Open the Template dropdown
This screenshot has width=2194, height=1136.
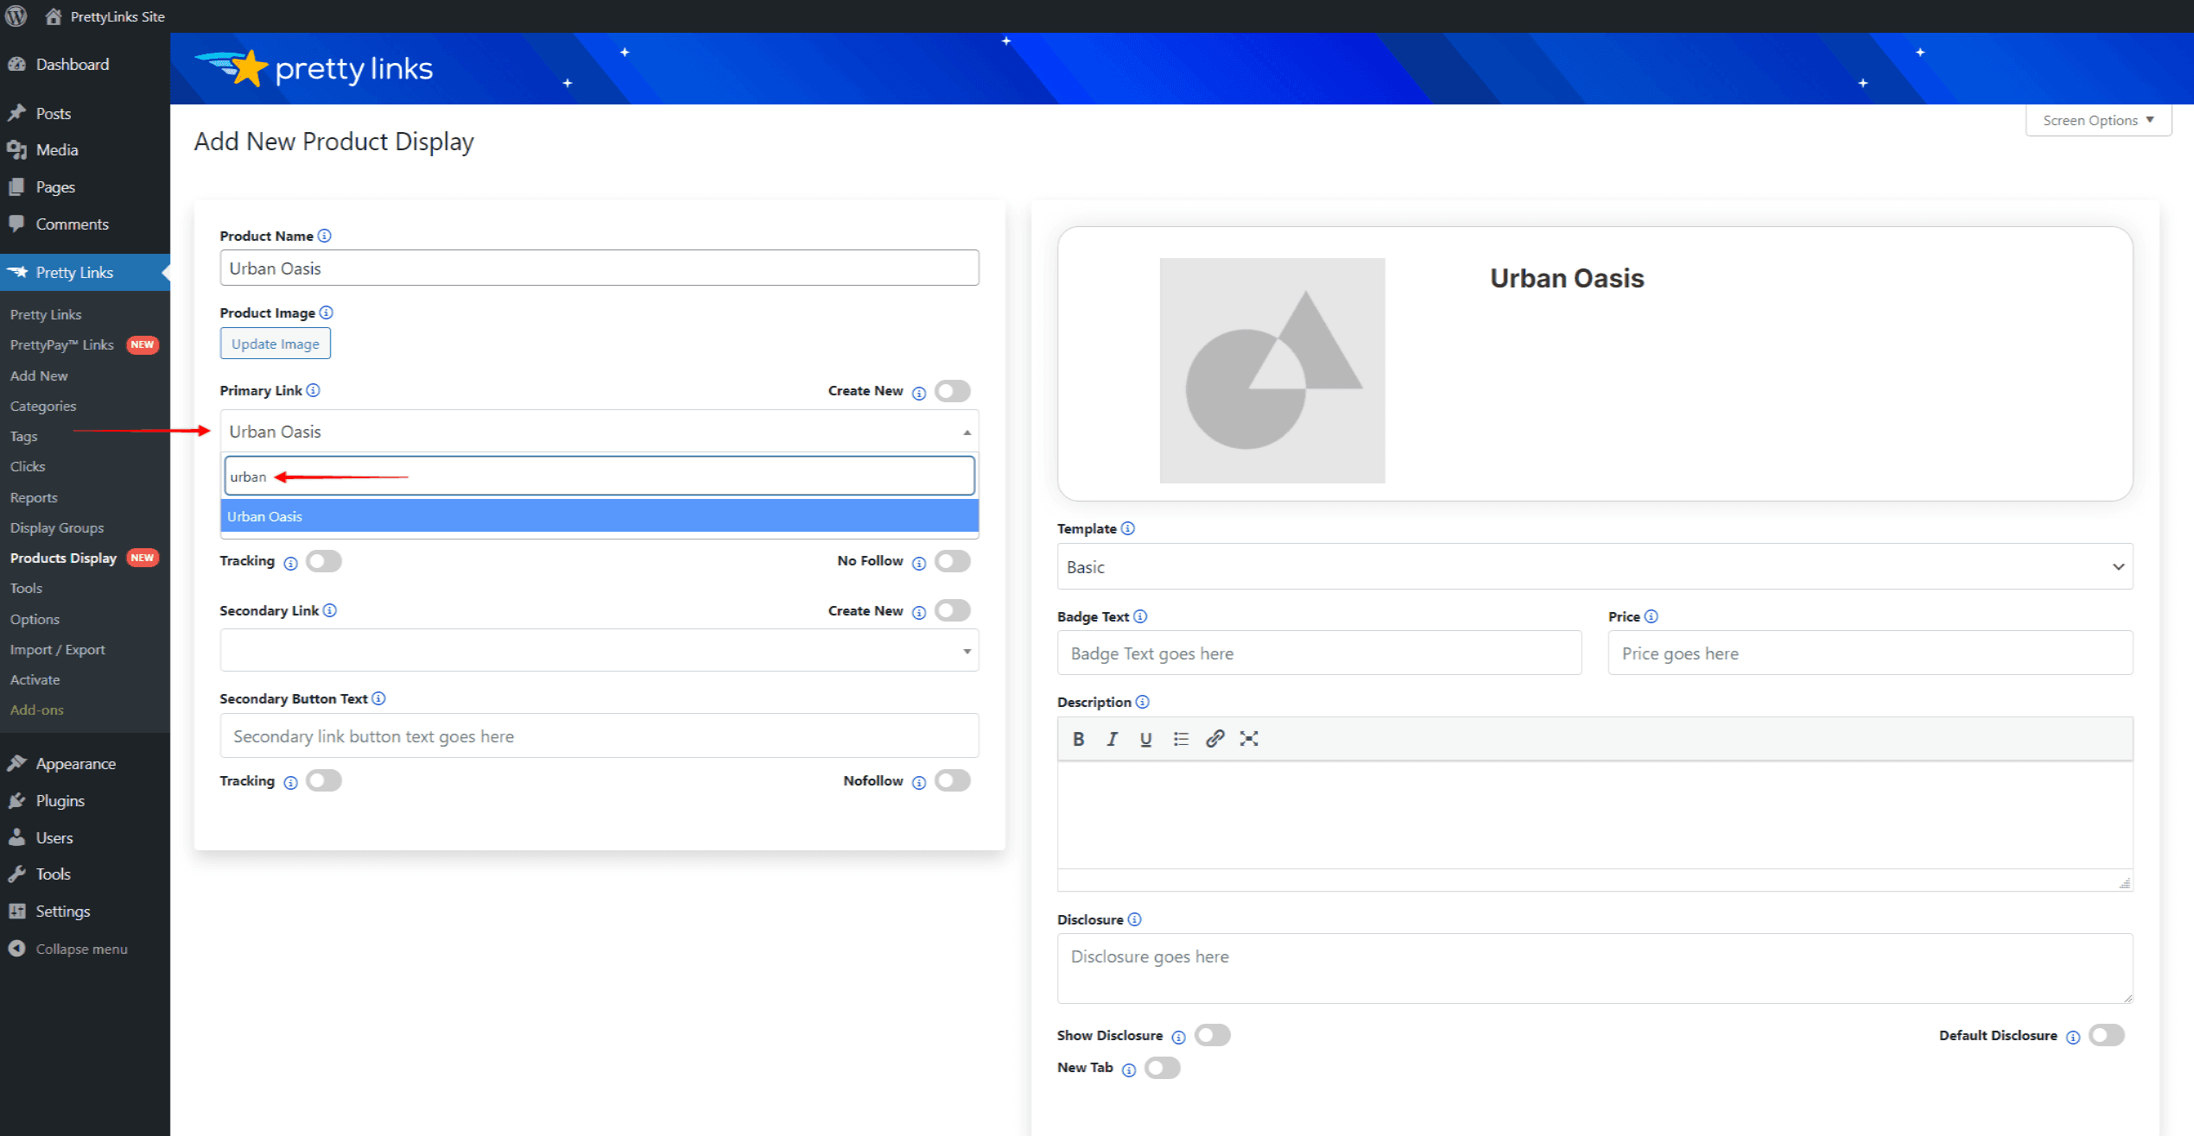coord(1594,567)
